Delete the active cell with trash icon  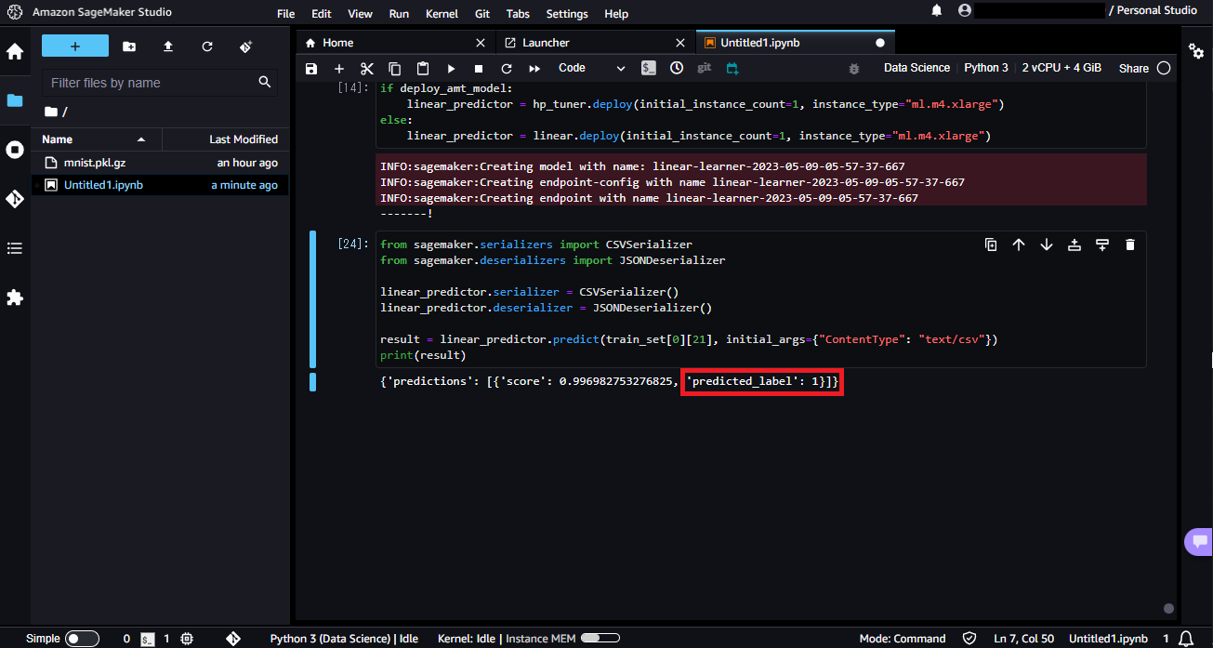point(1130,245)
